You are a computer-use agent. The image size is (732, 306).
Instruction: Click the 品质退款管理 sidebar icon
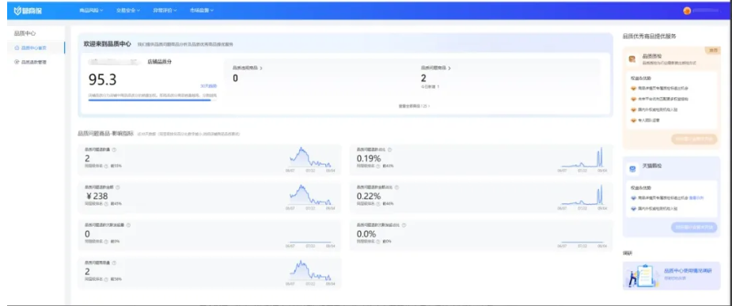click(17, 62)
